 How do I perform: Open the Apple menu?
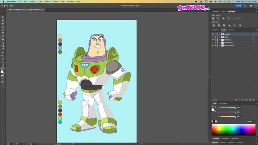4,2
